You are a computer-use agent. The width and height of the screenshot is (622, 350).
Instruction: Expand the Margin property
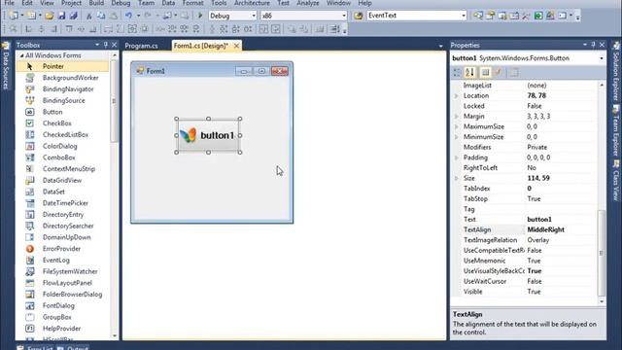tap(456, 117)
